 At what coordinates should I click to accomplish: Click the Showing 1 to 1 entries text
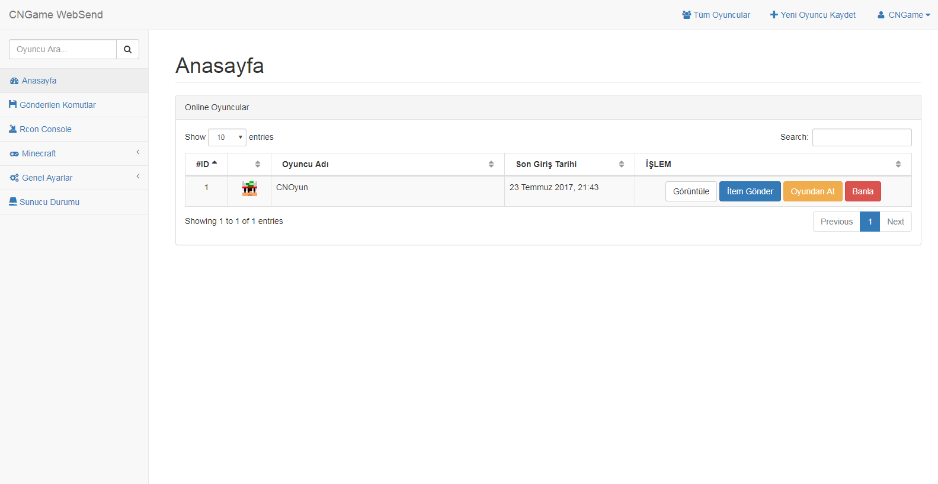(x=234, y=221)
